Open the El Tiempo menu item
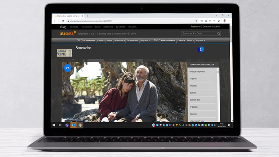Viewport: 279px width, 157px height. [x=121, y=27]
